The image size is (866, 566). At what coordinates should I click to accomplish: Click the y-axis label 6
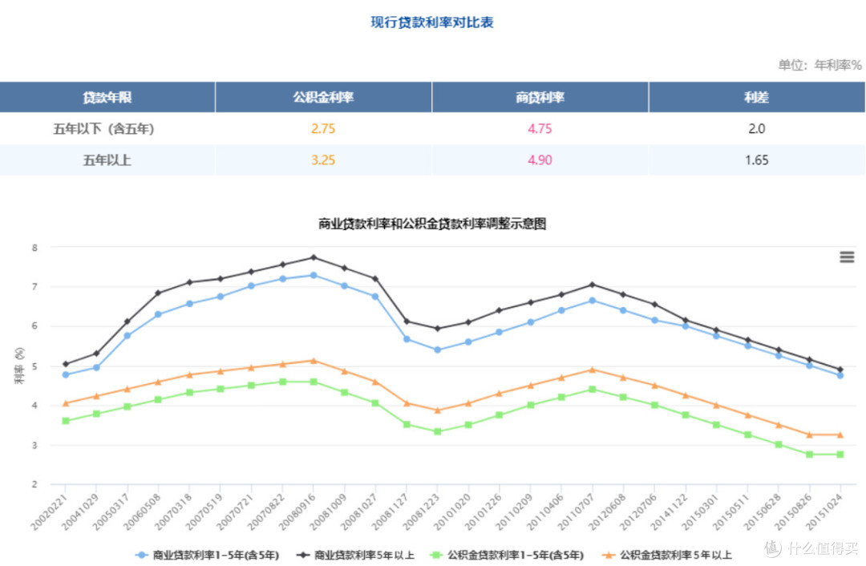pyautogui.click(x=34, y=326)
